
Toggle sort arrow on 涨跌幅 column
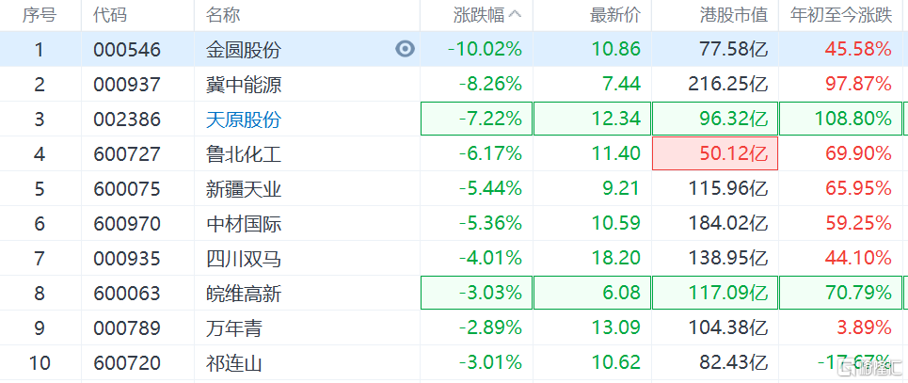515,15
